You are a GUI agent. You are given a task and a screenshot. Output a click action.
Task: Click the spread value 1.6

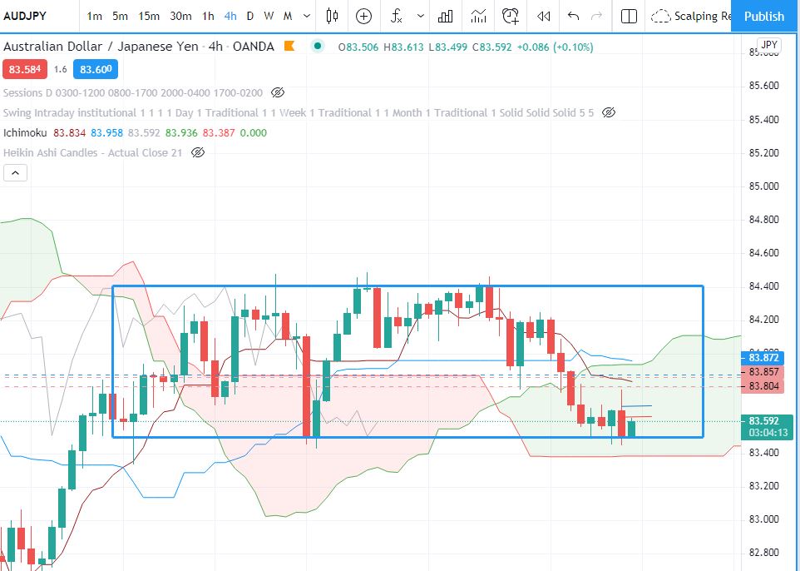click(x=60, y=69)
